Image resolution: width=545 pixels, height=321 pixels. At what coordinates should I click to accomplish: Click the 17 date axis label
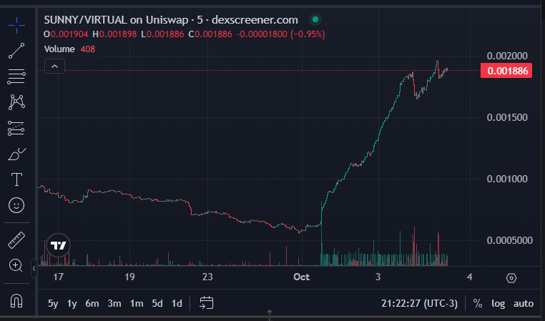point(58,277)
